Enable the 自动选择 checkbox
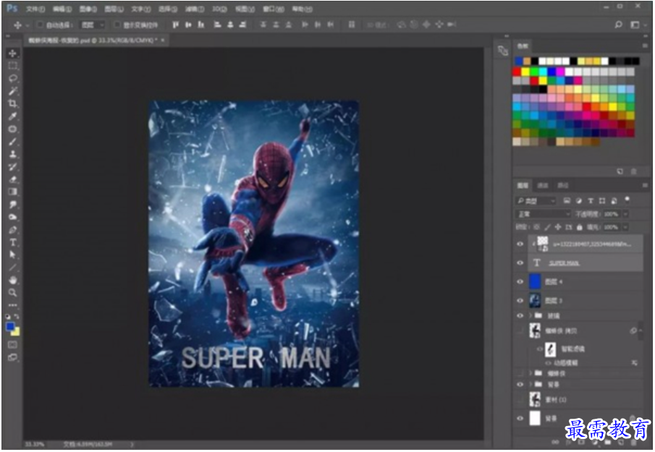 40,25
